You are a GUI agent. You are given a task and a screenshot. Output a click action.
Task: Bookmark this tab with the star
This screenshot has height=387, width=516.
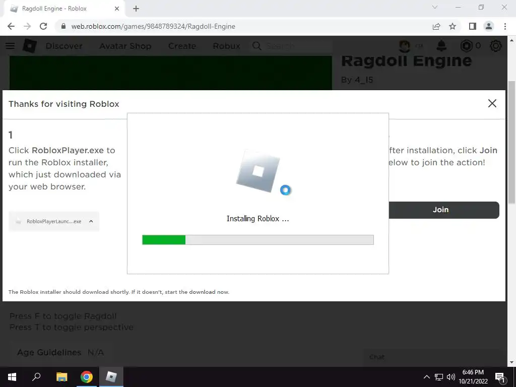click(453, 26)
